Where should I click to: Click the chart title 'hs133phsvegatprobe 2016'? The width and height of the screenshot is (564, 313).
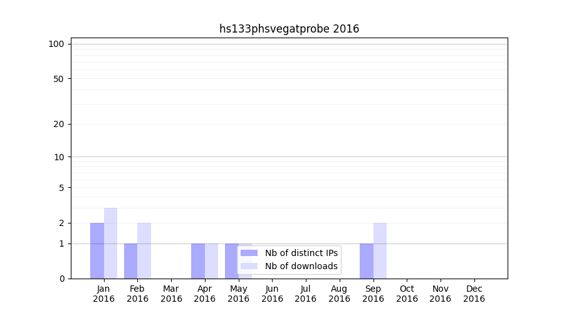pyautogui.click(x=289, y=29)
